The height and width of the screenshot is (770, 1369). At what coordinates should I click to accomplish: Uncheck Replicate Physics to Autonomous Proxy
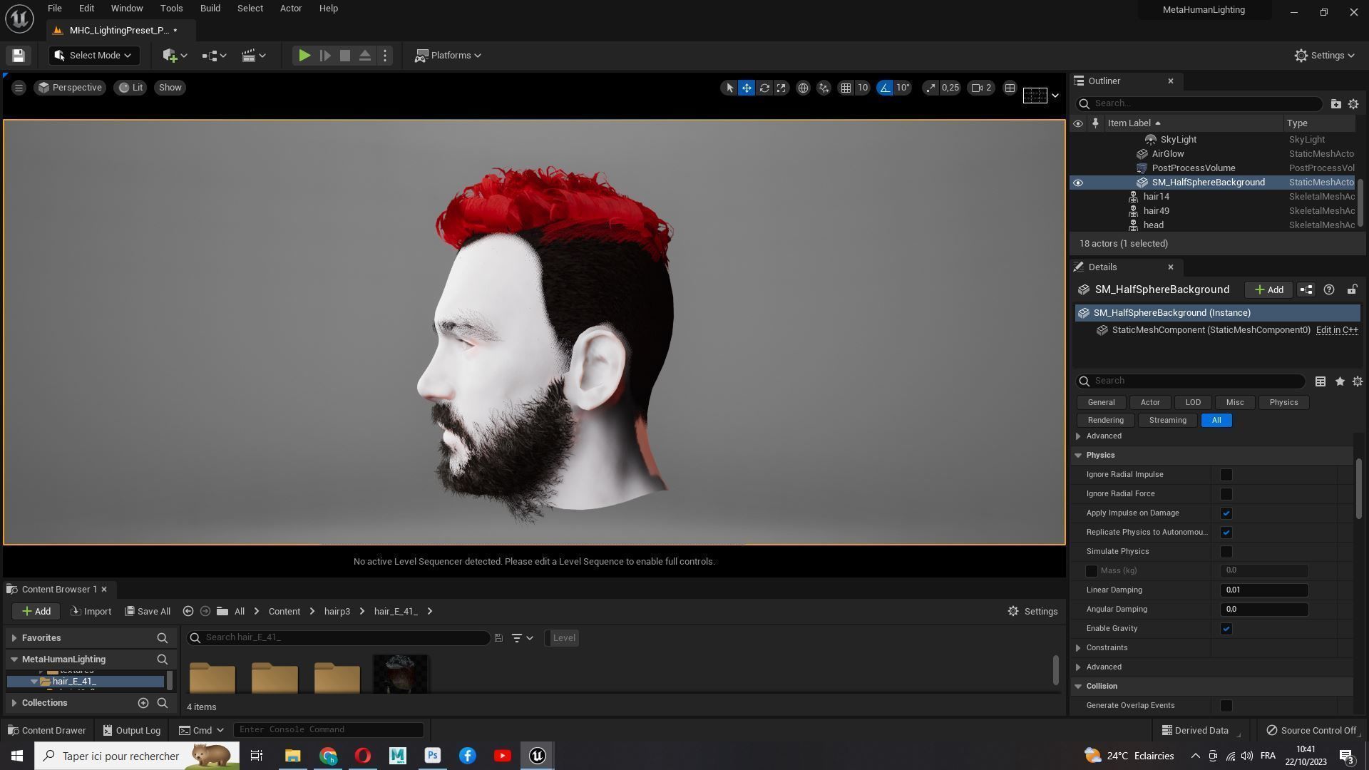click(x=1226, y=533)
